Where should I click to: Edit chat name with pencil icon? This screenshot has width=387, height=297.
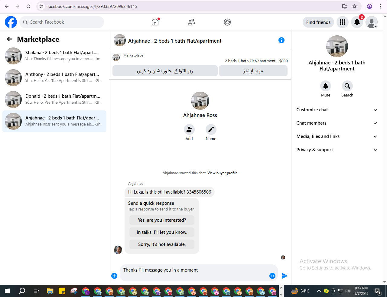(211, 129)
